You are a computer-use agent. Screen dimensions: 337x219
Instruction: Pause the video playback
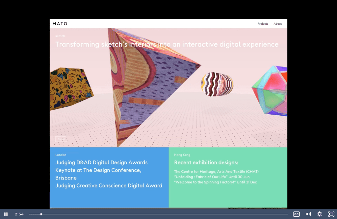(x=6, y=214)
